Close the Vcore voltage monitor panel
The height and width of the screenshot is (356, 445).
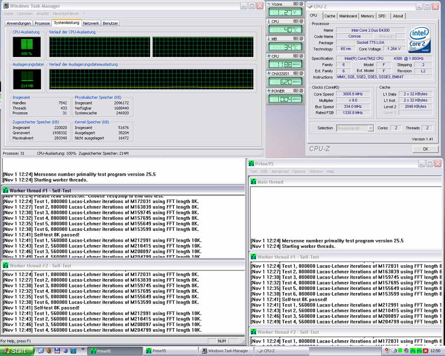301,4
